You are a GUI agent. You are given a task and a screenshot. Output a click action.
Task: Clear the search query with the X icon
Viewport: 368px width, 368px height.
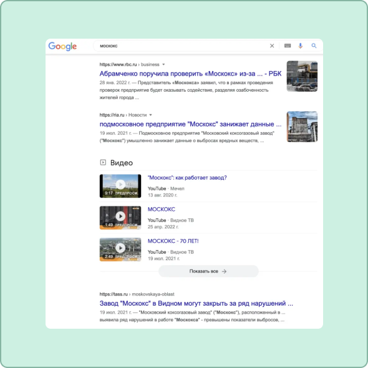(272, 46)
